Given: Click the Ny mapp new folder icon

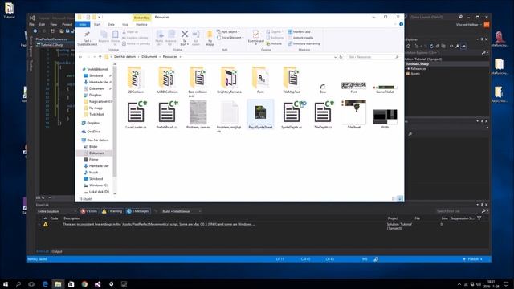Looking at the screenshot, I should 210,35.
